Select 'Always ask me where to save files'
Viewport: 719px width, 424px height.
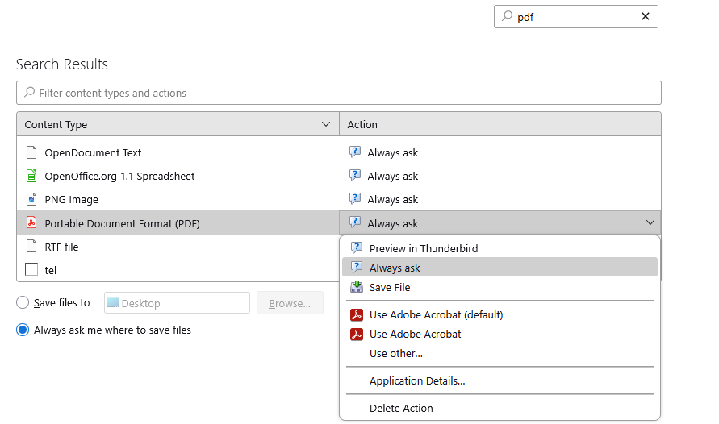pos(23,330)
